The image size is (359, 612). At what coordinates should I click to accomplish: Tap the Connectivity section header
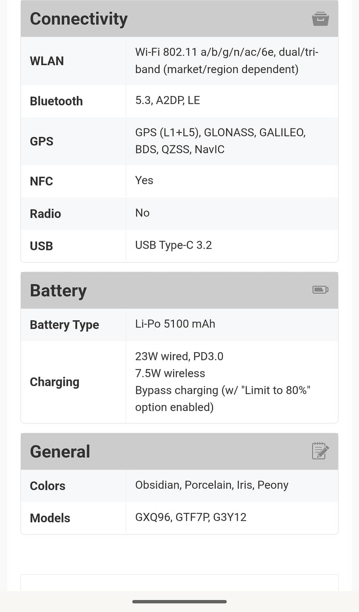79,19
